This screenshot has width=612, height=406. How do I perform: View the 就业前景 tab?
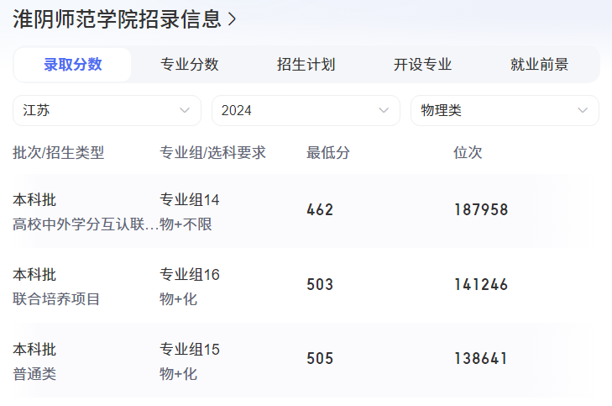pos(540,65)
